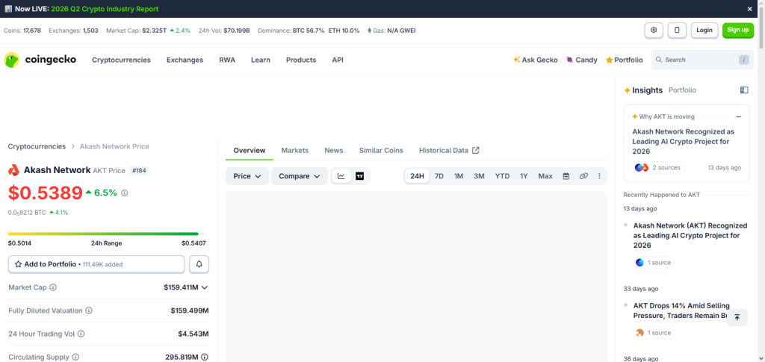Viewport: 765px width, 362px height.
Task: Open settings gear in top bar
Action: [654, 30]
